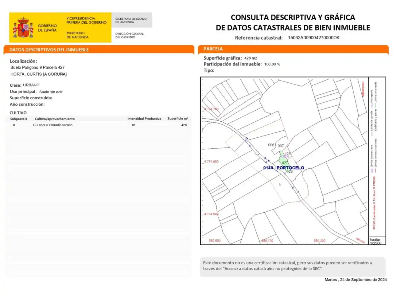The height and width of the screenshot is (295, 393).
Task: Click map coordinate label '580.000'
Action: (x=215, y=241)
